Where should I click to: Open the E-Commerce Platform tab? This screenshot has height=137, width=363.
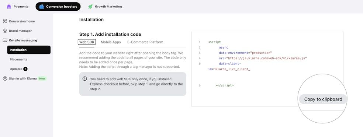(145, 42)
